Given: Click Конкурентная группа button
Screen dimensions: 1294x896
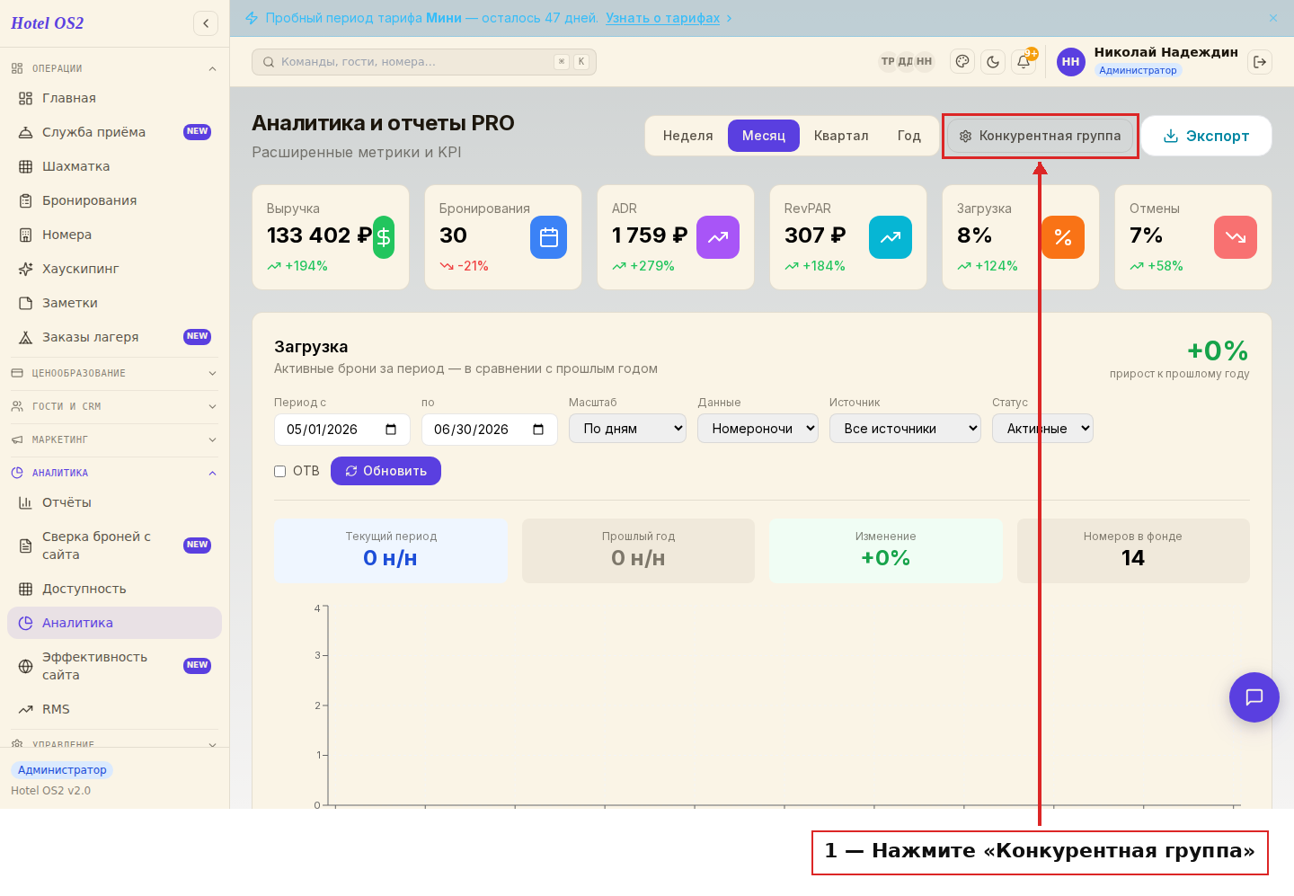Looking at the screenshot, I should (1041, 136).
